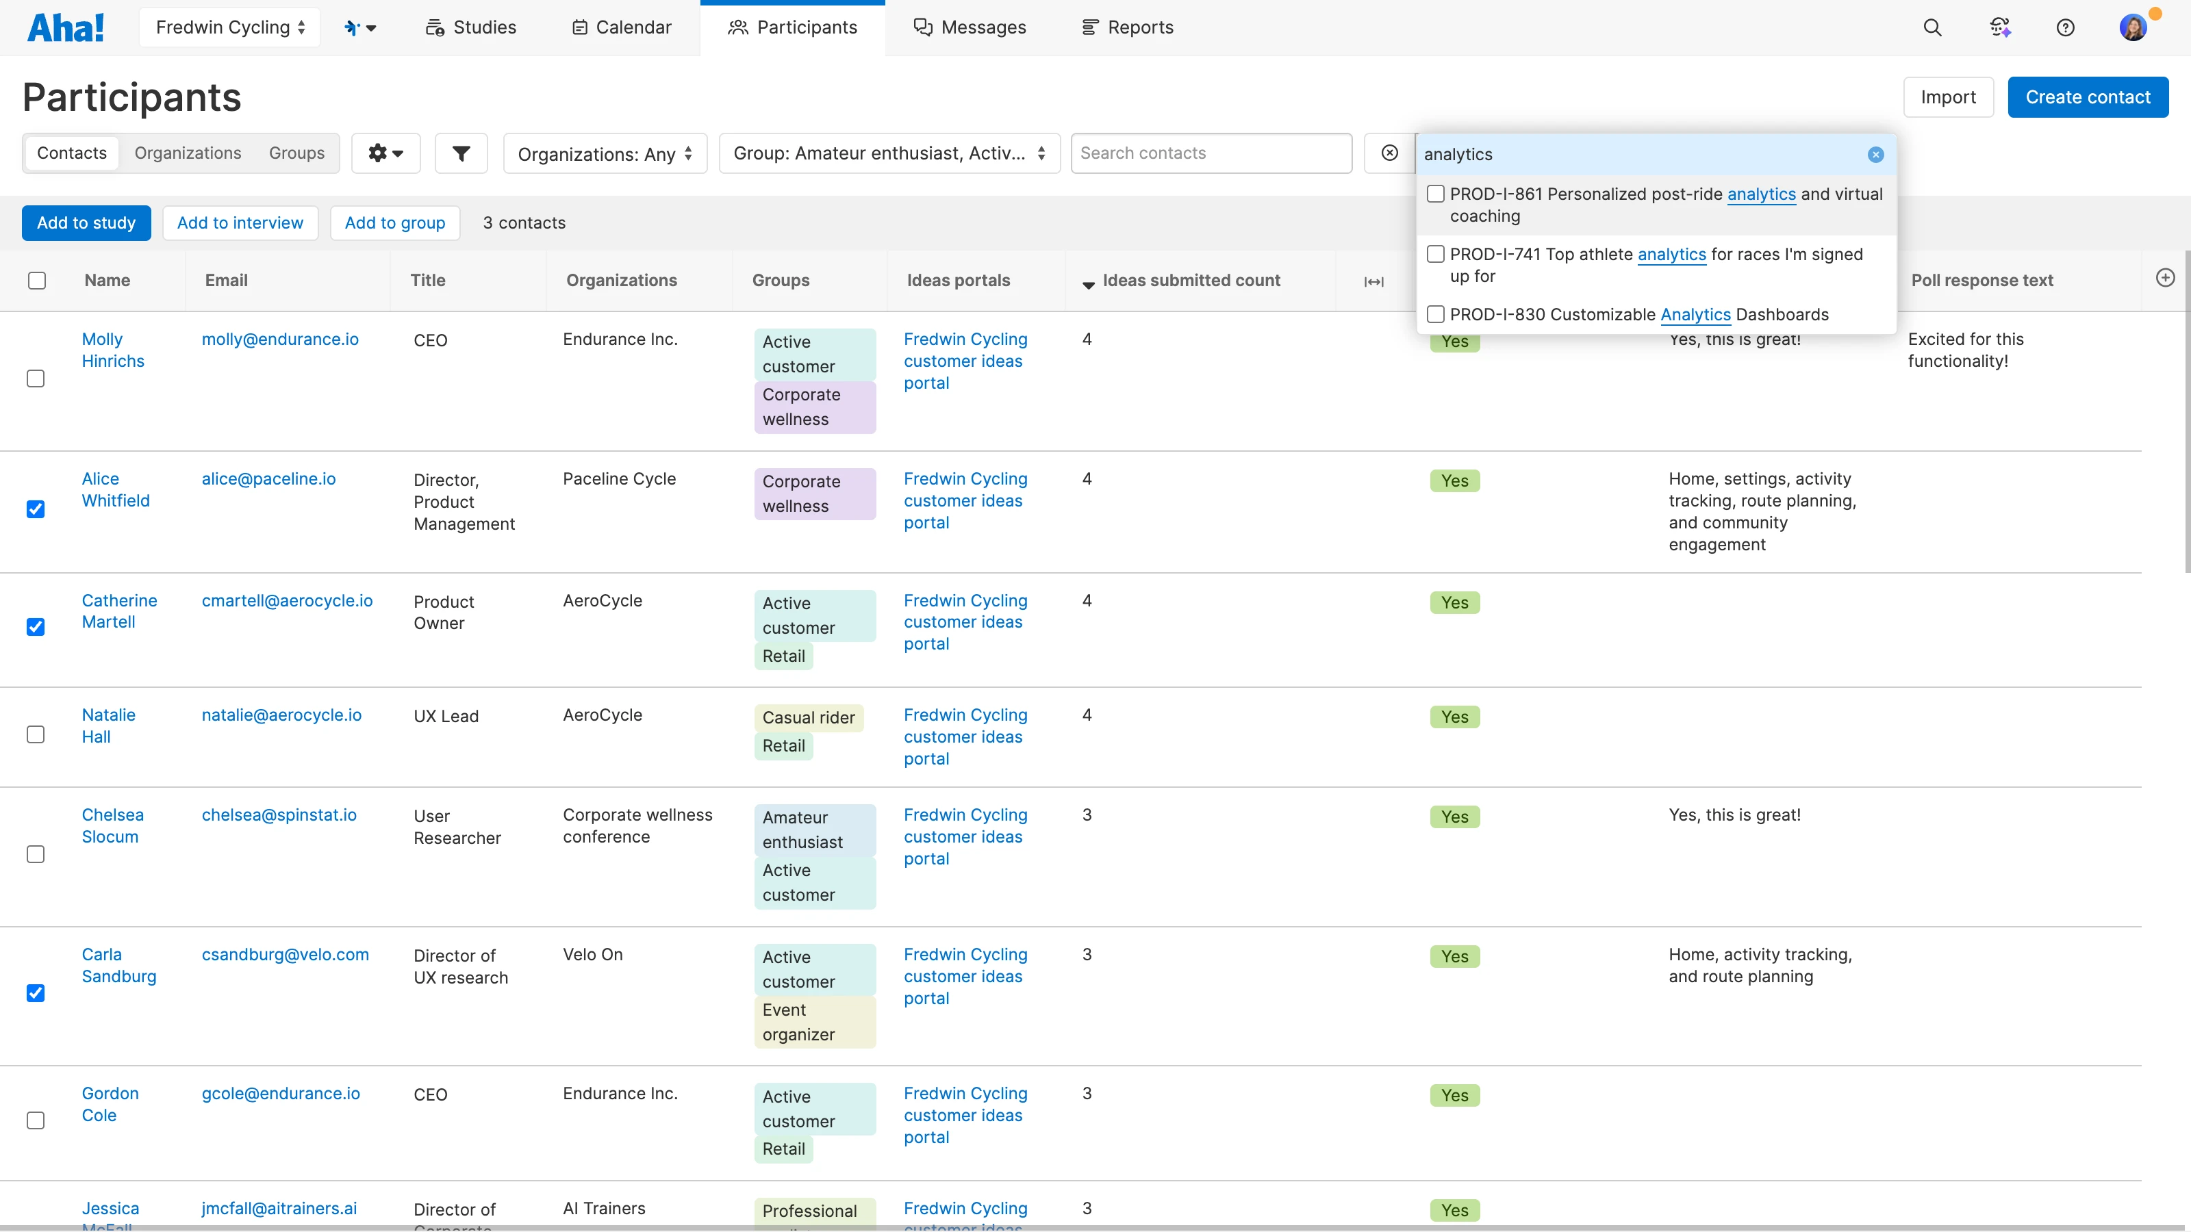Click Chelsea Slocum's Amateur enthusiast tag
This screenshot has height=1232, width=2191.
click(815, 830)
